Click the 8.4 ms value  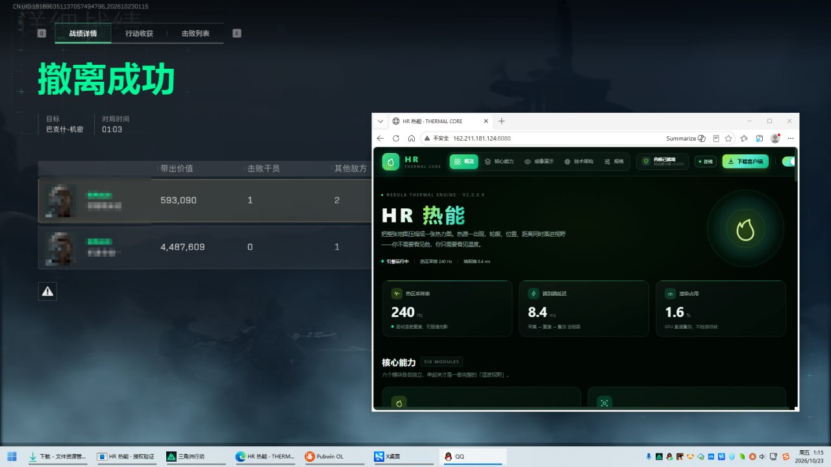point(543,313)
